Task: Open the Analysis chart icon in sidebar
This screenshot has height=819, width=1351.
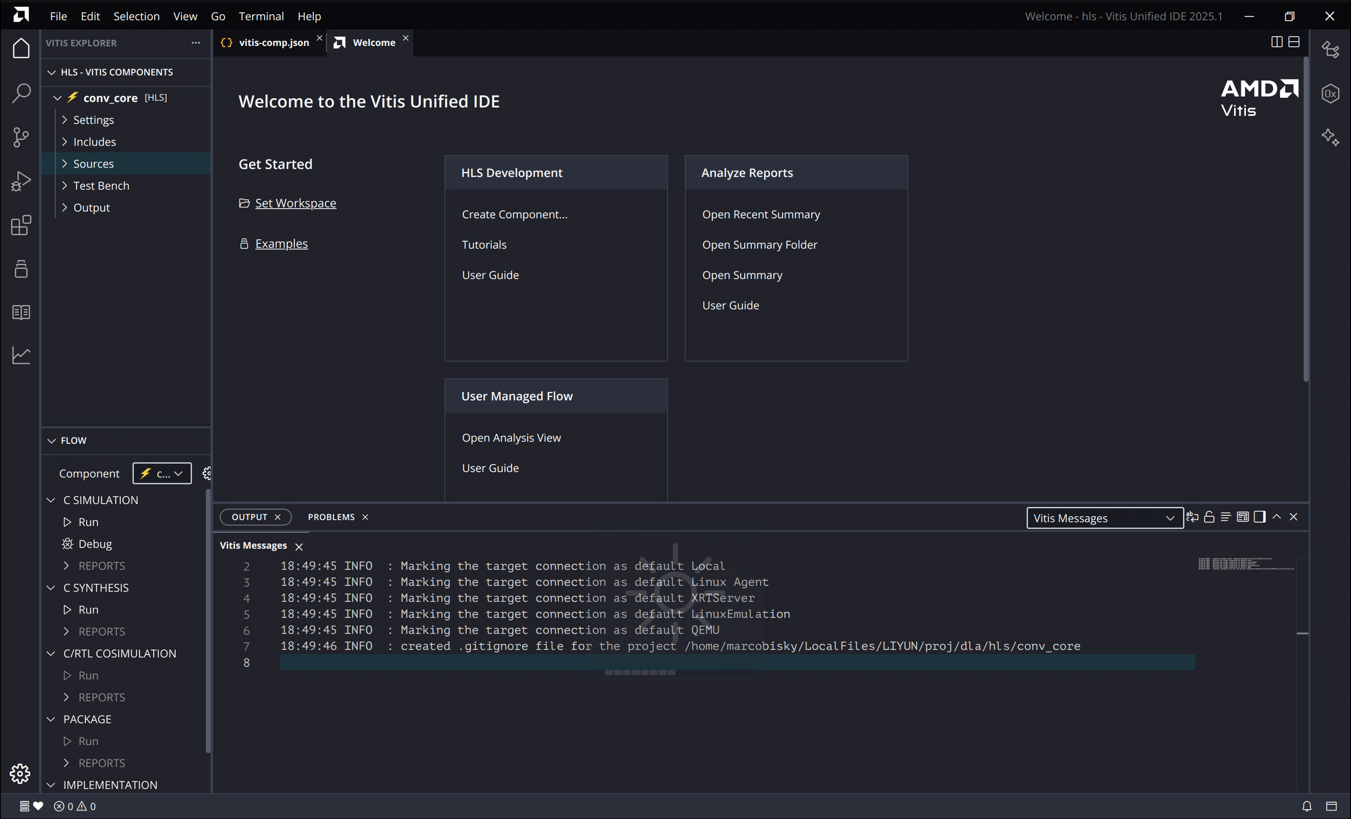Action: click(x=21, y=355)
